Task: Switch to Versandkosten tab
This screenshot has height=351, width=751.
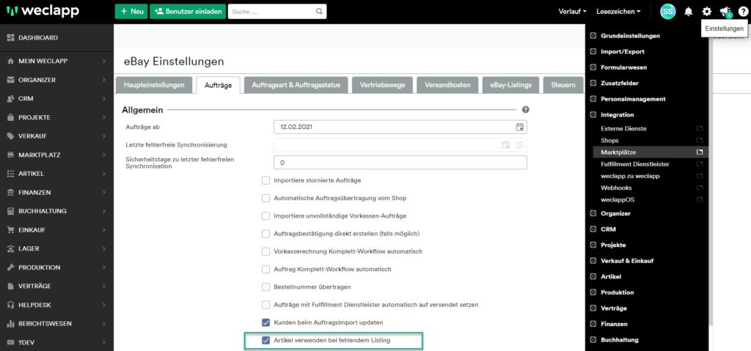Action: [x=447, y=85]
